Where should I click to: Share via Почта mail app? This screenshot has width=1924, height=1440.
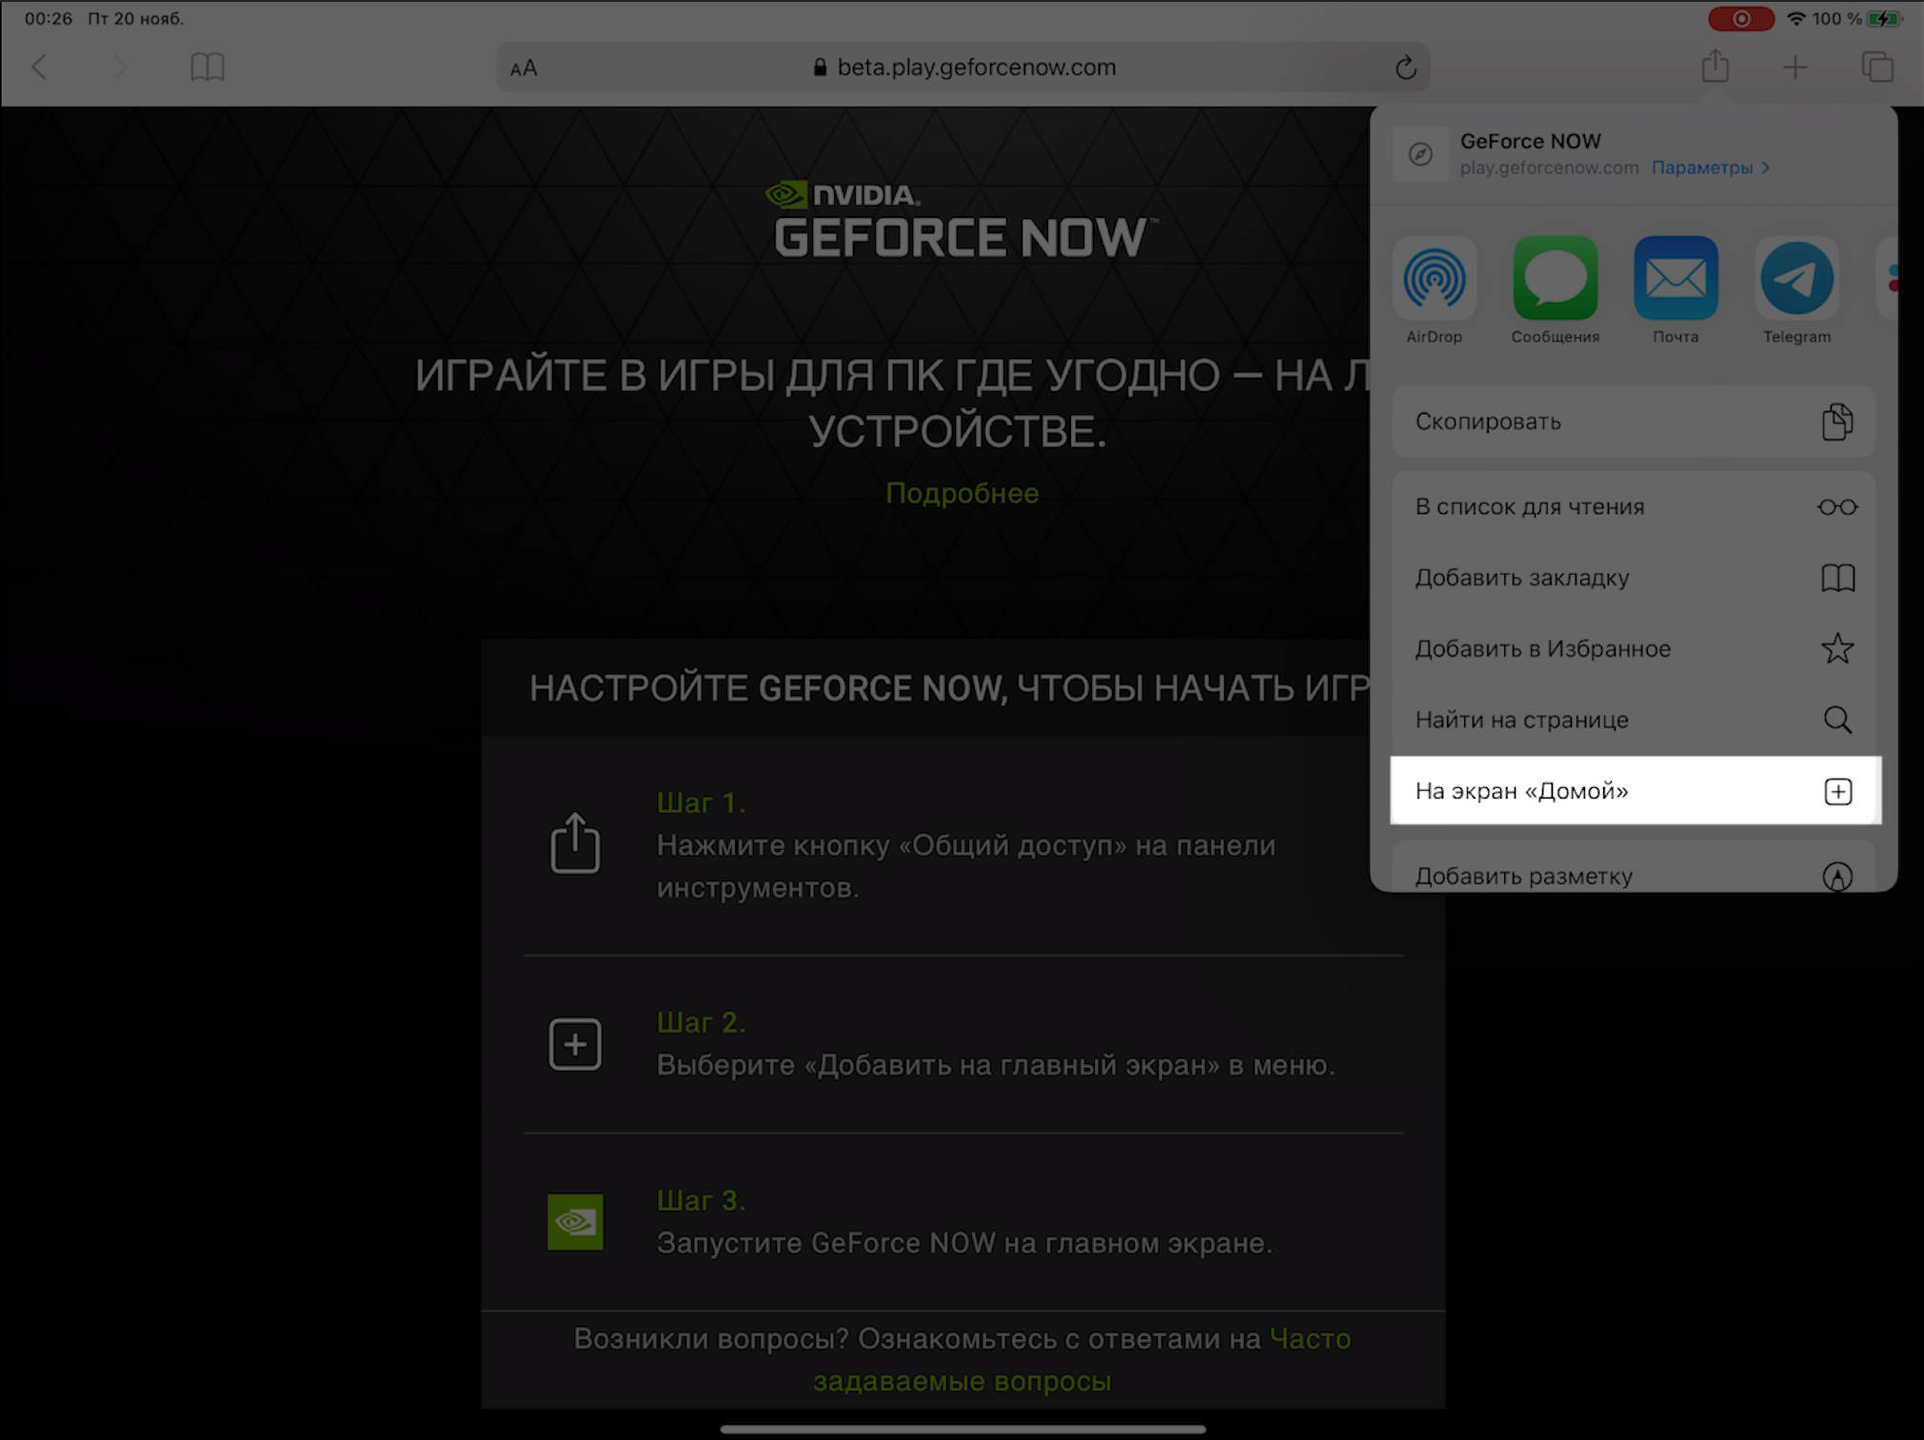click(x=1676, y=290)
